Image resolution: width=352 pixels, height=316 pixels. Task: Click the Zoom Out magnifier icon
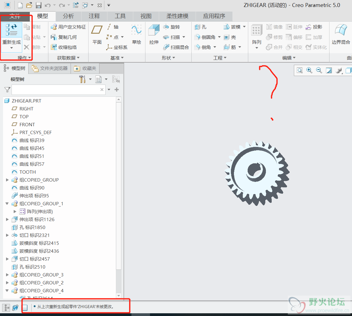319,71
